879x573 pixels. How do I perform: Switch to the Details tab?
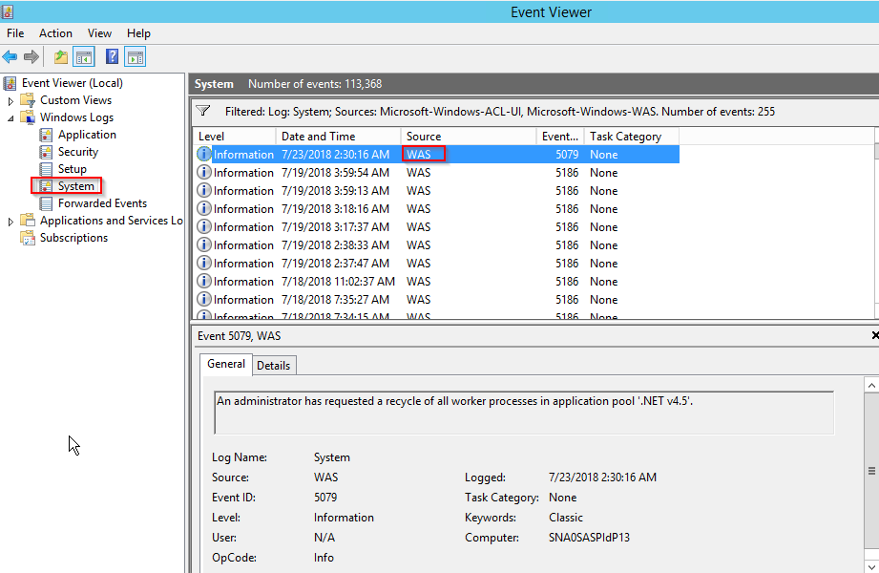point(274,366)
